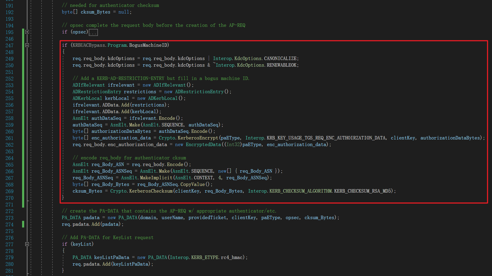
Task: Click 'ifrelevant' variable declaration on line 253
Action: 121,85
